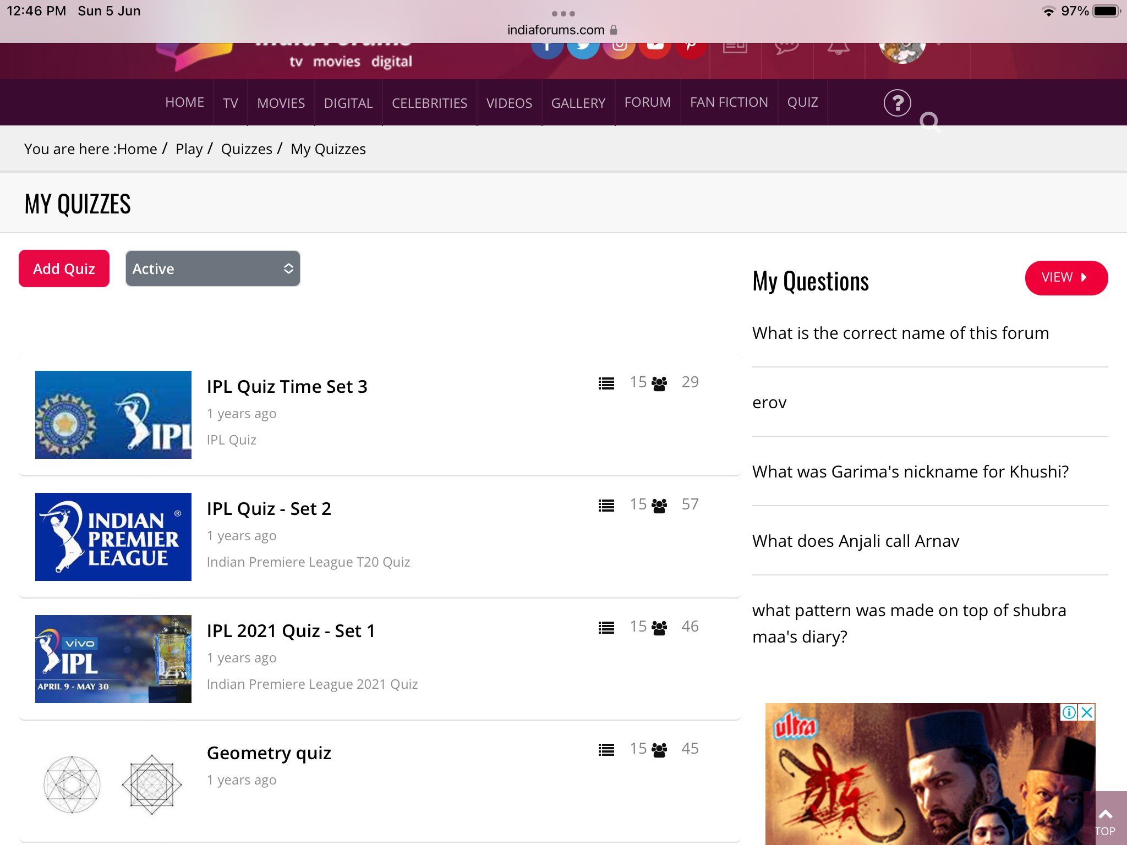Open the VIDEOS navigation menu
This screenshot has width=1127, height=845.
(x=510, y=103)
